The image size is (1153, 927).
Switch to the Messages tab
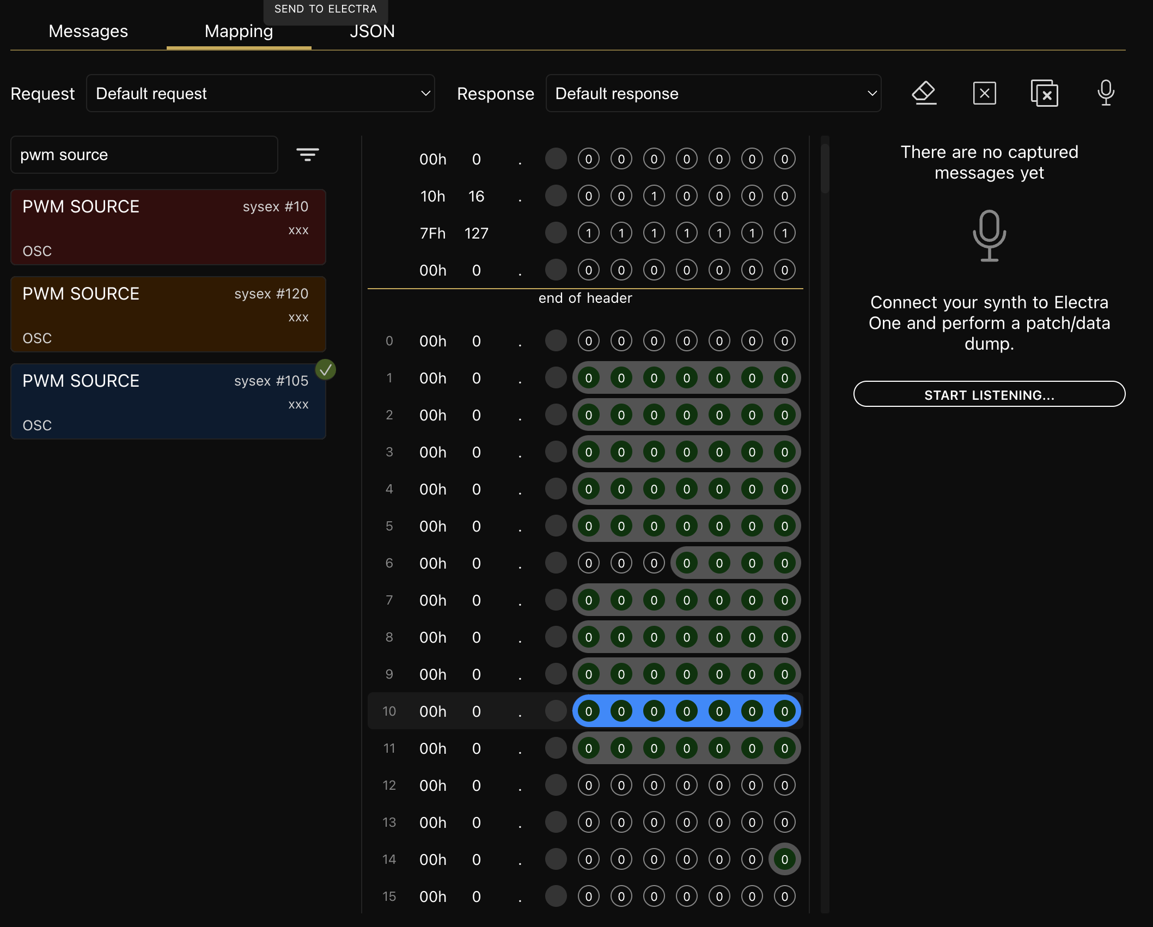[88, 31]
